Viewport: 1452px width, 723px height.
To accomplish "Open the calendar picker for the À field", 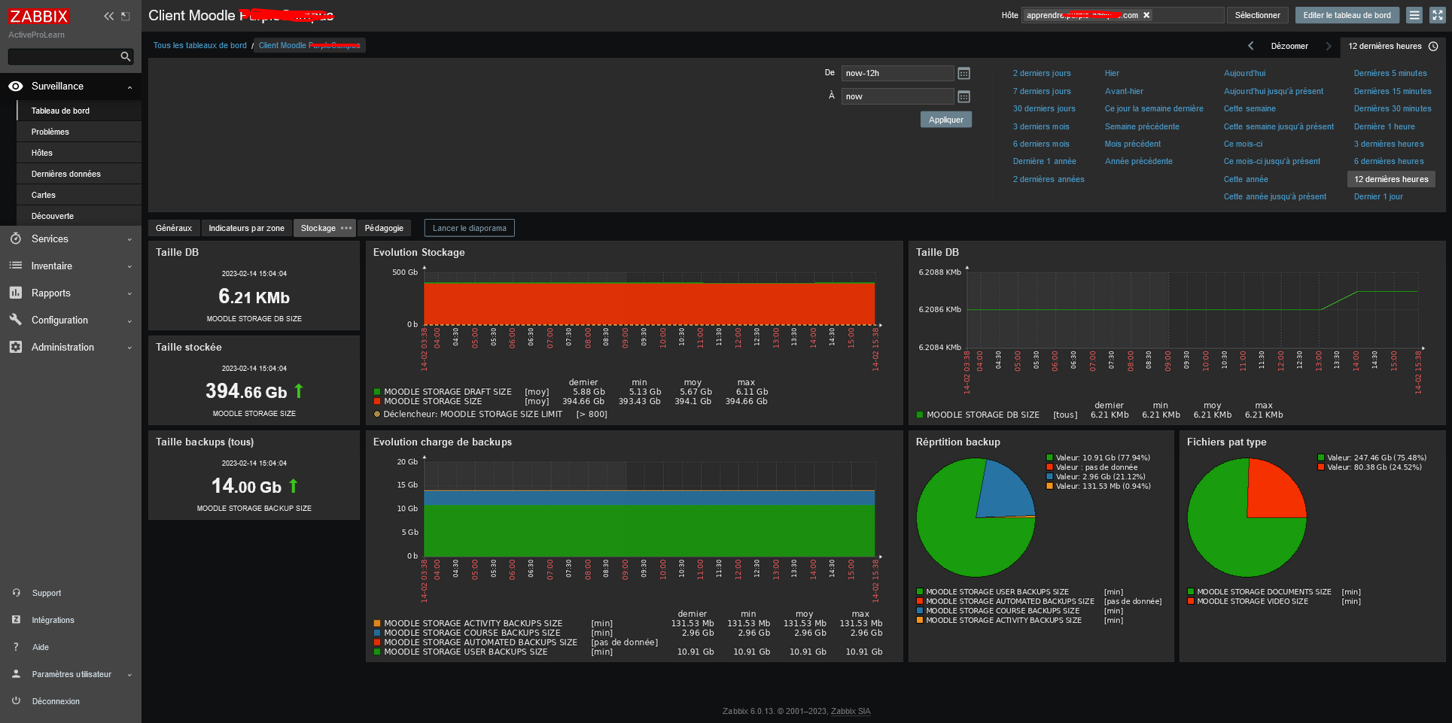I will pos(963,96).
